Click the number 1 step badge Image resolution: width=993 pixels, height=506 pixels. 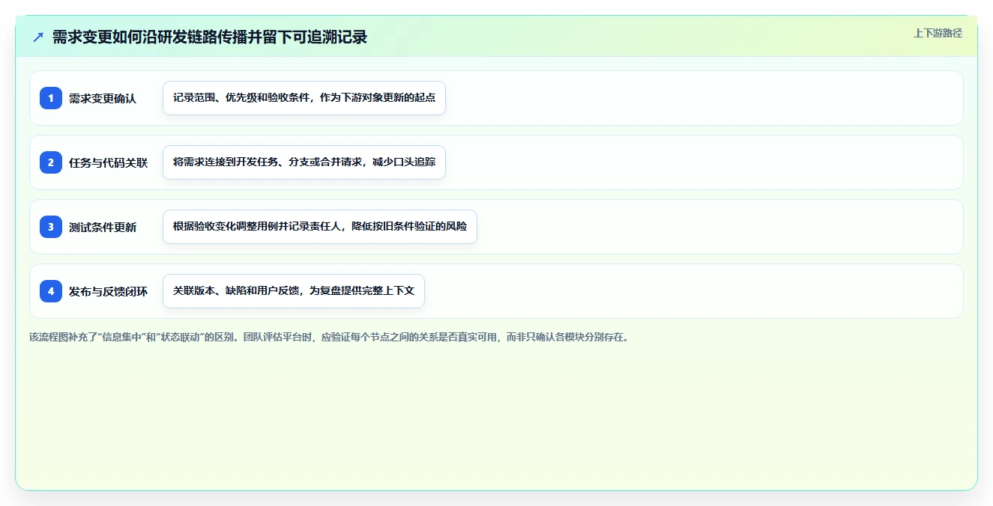51,98
